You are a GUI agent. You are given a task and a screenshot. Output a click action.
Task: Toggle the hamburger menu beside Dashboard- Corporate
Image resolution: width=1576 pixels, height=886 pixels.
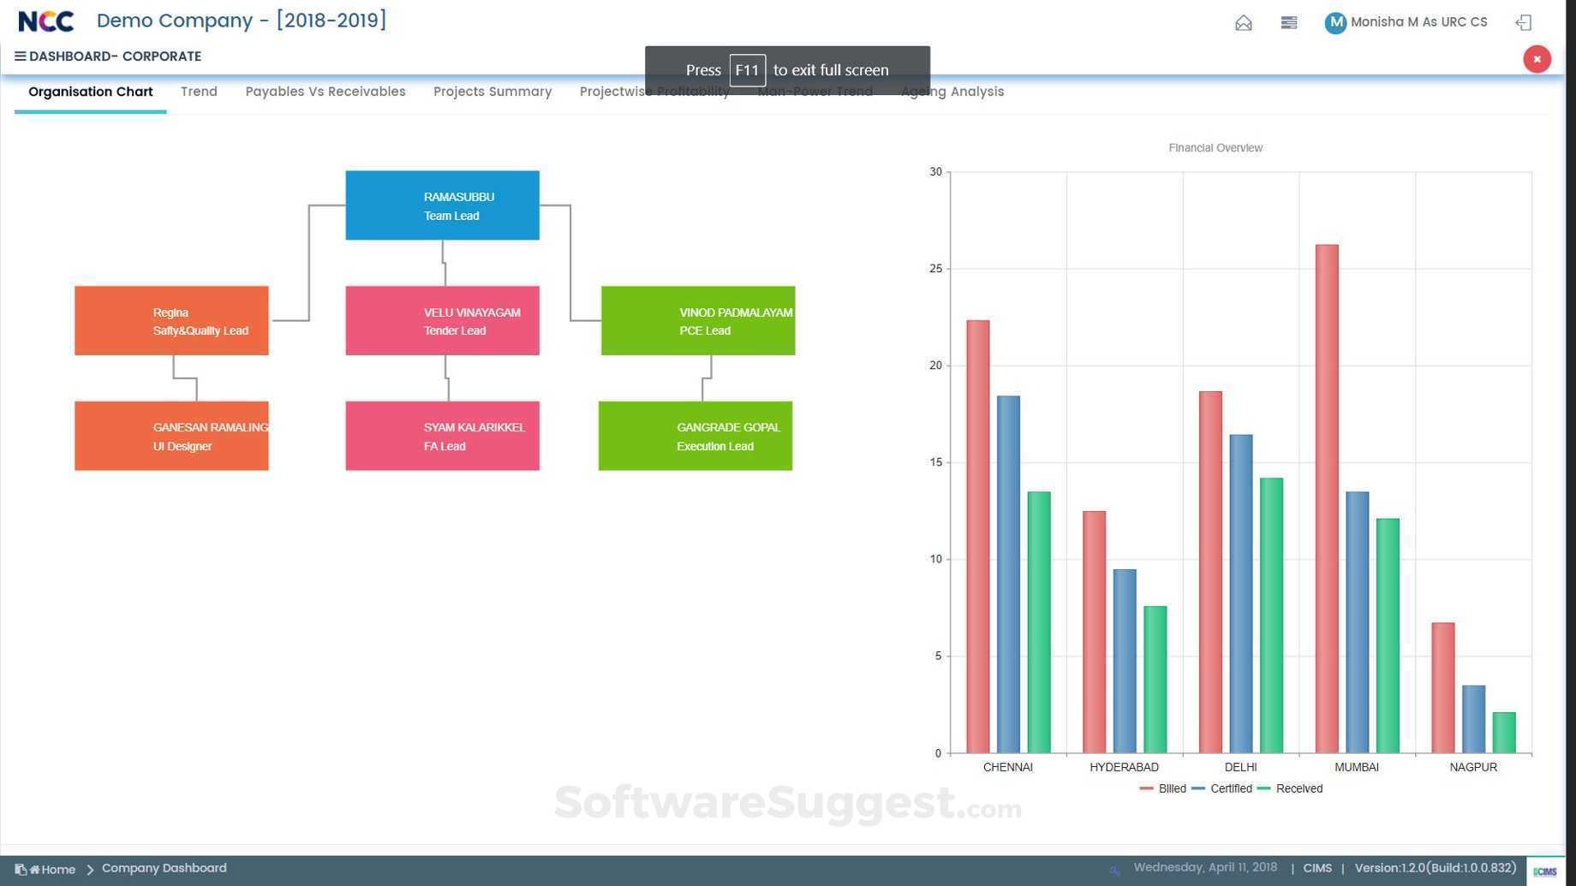[x=20, y=56]
